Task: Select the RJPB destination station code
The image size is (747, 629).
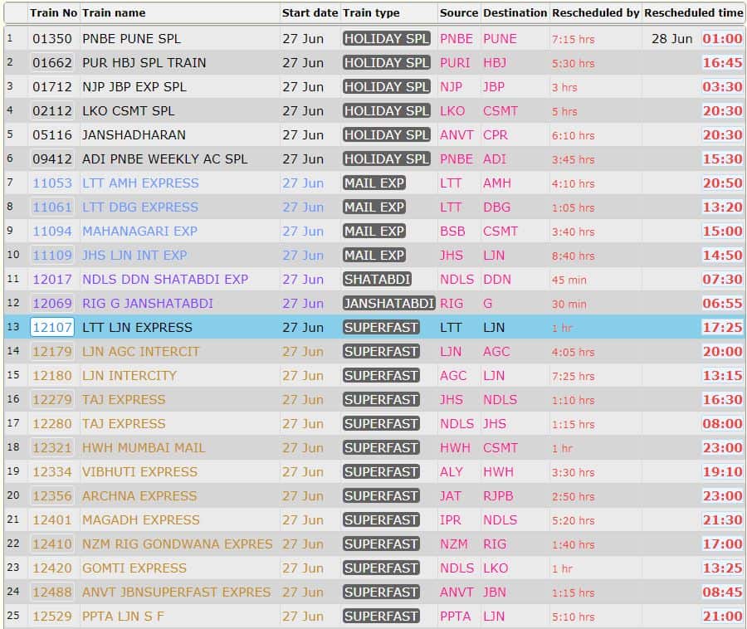Action: (x=500, y=495)
